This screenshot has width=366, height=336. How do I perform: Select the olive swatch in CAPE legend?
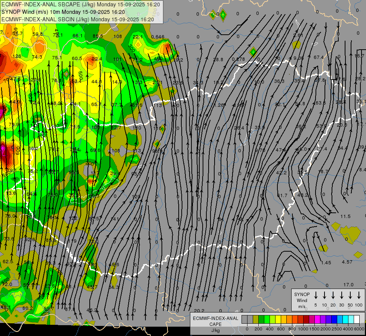[x=256, y=319]
